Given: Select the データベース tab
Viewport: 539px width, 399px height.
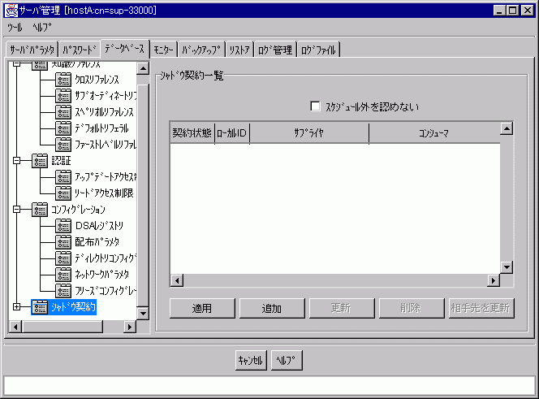Looking at the screenshot, I should (x=124, y=49).
